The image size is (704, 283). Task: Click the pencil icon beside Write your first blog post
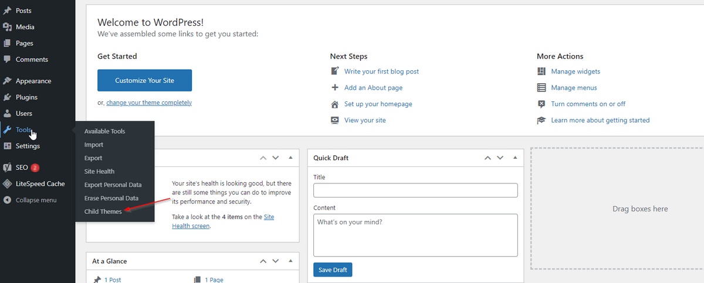click(335, 71)
